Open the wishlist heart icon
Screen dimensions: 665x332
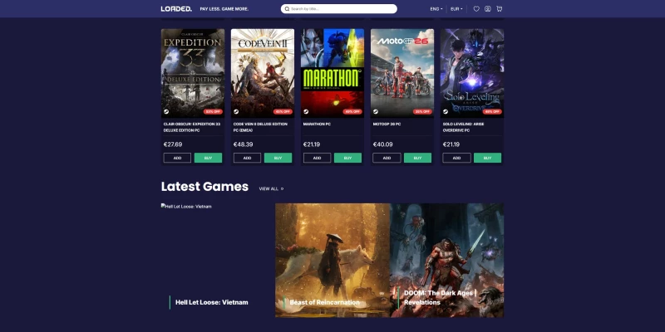[x=476, y=8]
